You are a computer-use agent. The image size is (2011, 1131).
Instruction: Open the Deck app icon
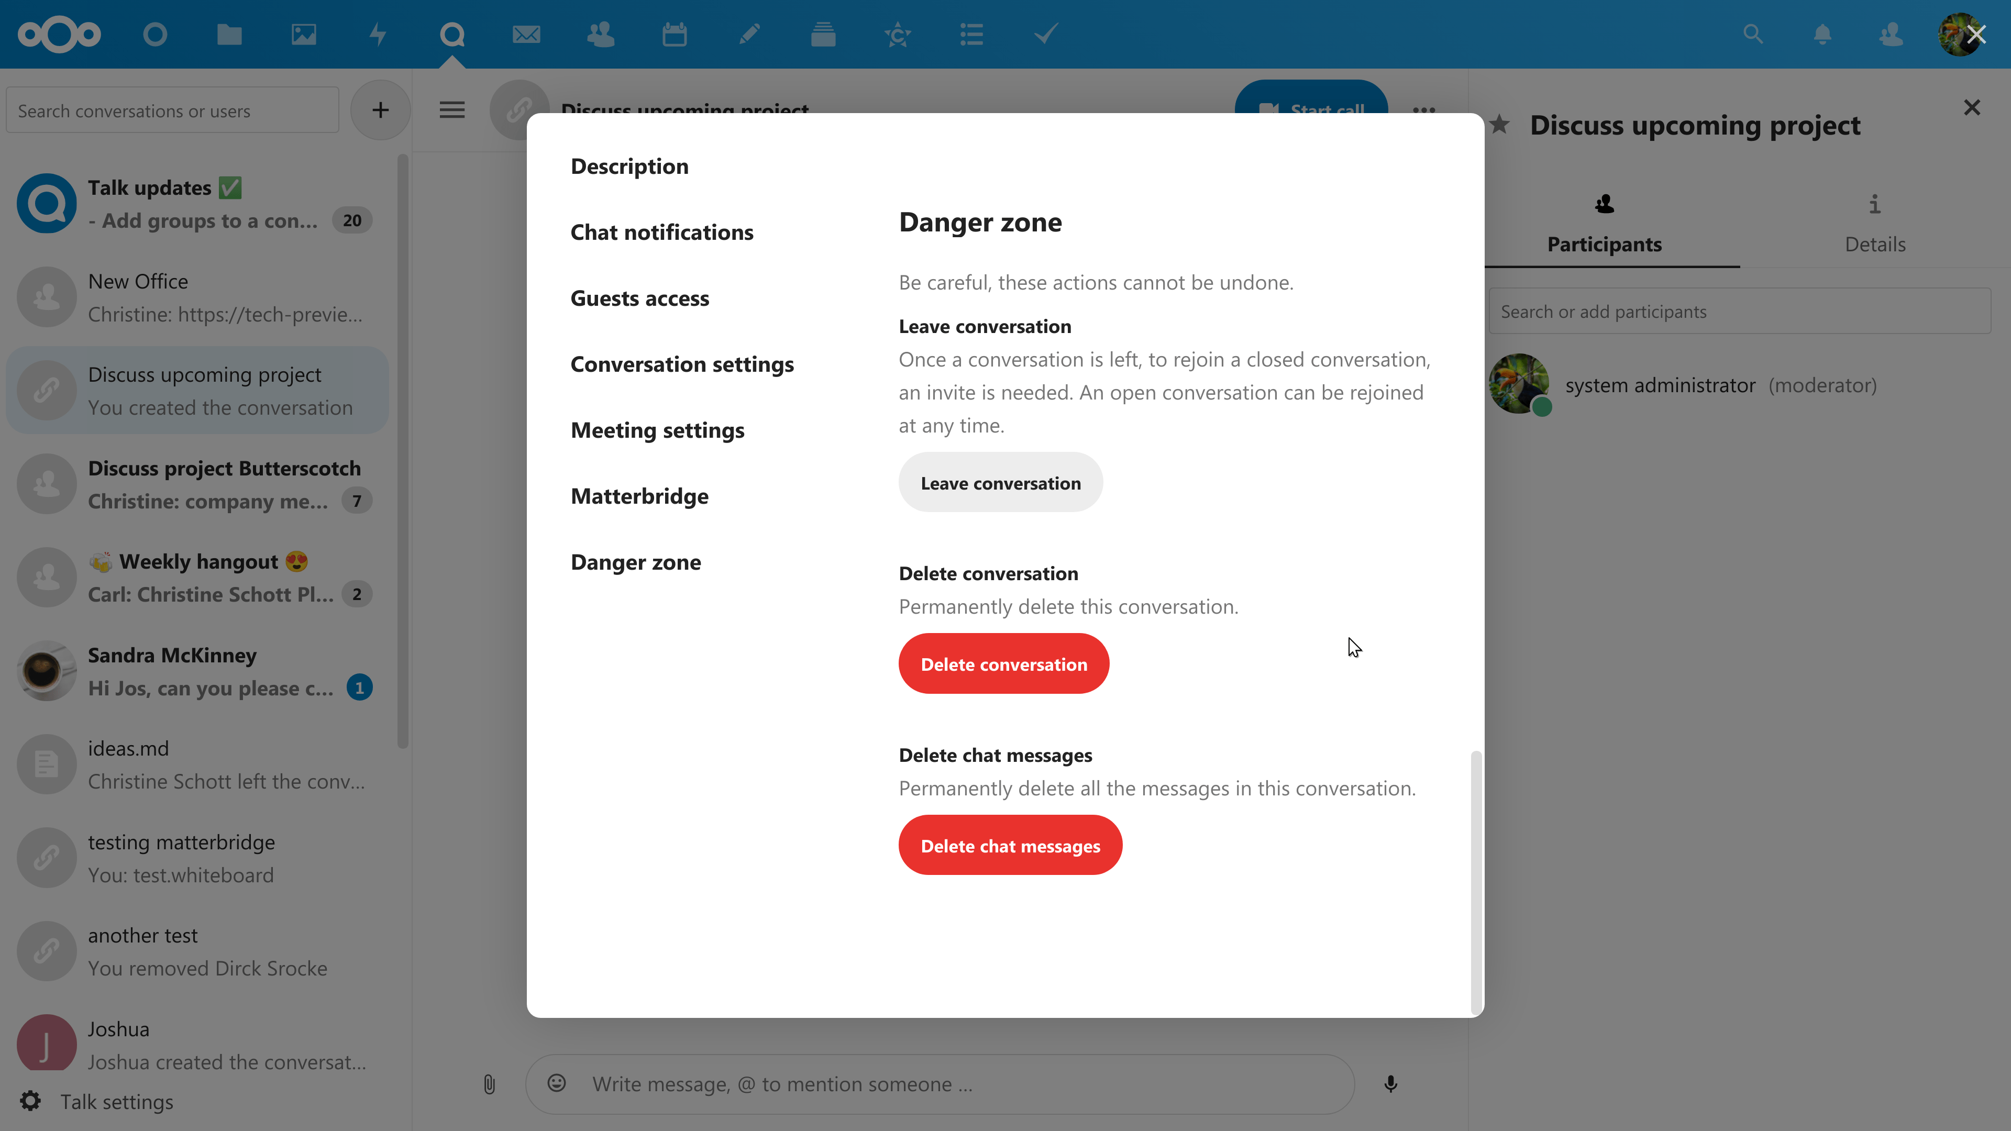pos(823,35)
